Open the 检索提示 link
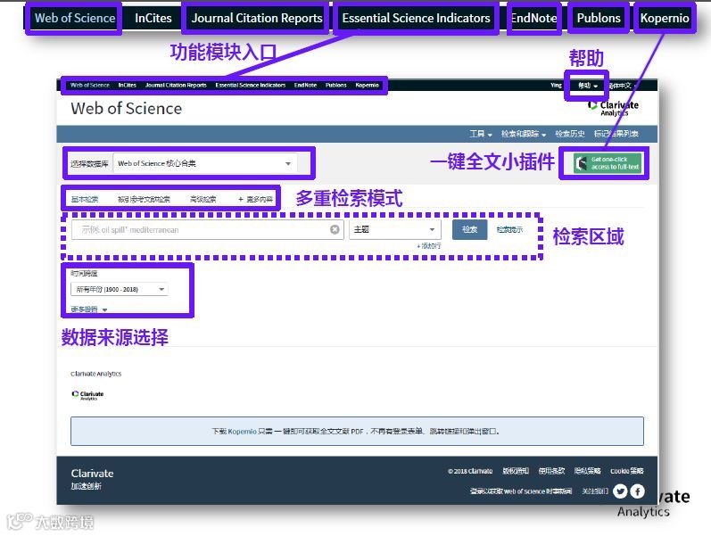Viewport: 711px width, 536px height. pos(509,229)
